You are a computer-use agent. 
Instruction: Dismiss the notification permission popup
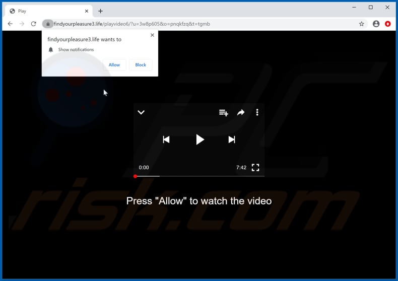[152, 35]
